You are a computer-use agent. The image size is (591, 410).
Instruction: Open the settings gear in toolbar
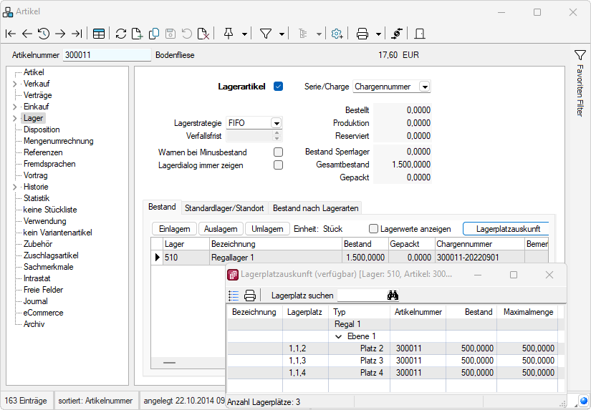click(337, 34)
